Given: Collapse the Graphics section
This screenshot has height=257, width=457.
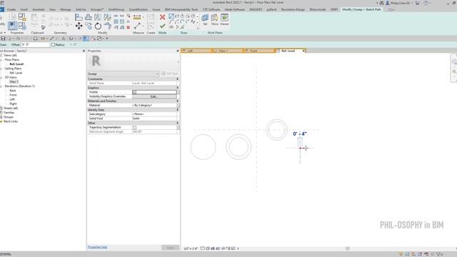Looking at the screenshot, I should pos(178,88).
